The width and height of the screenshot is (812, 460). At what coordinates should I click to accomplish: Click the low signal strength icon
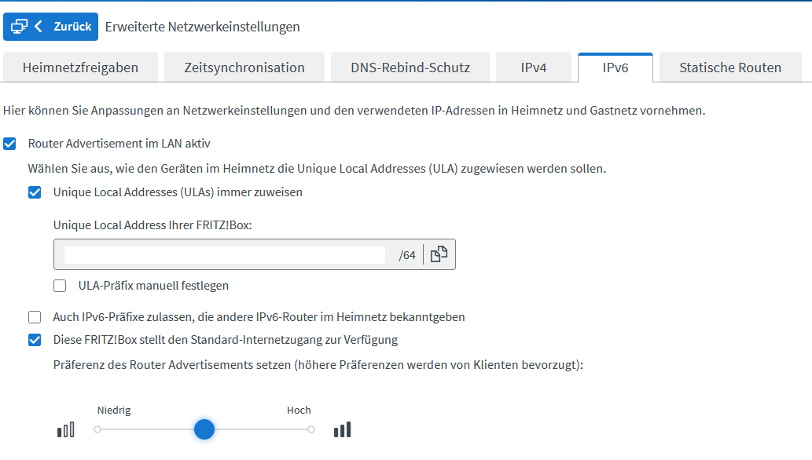tap(66, 429)
